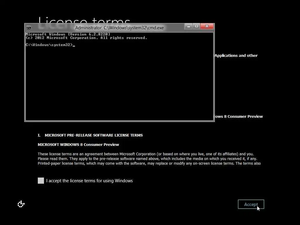Click the Ease of Access icon
The image size is (300, 225).
point(21,204)
